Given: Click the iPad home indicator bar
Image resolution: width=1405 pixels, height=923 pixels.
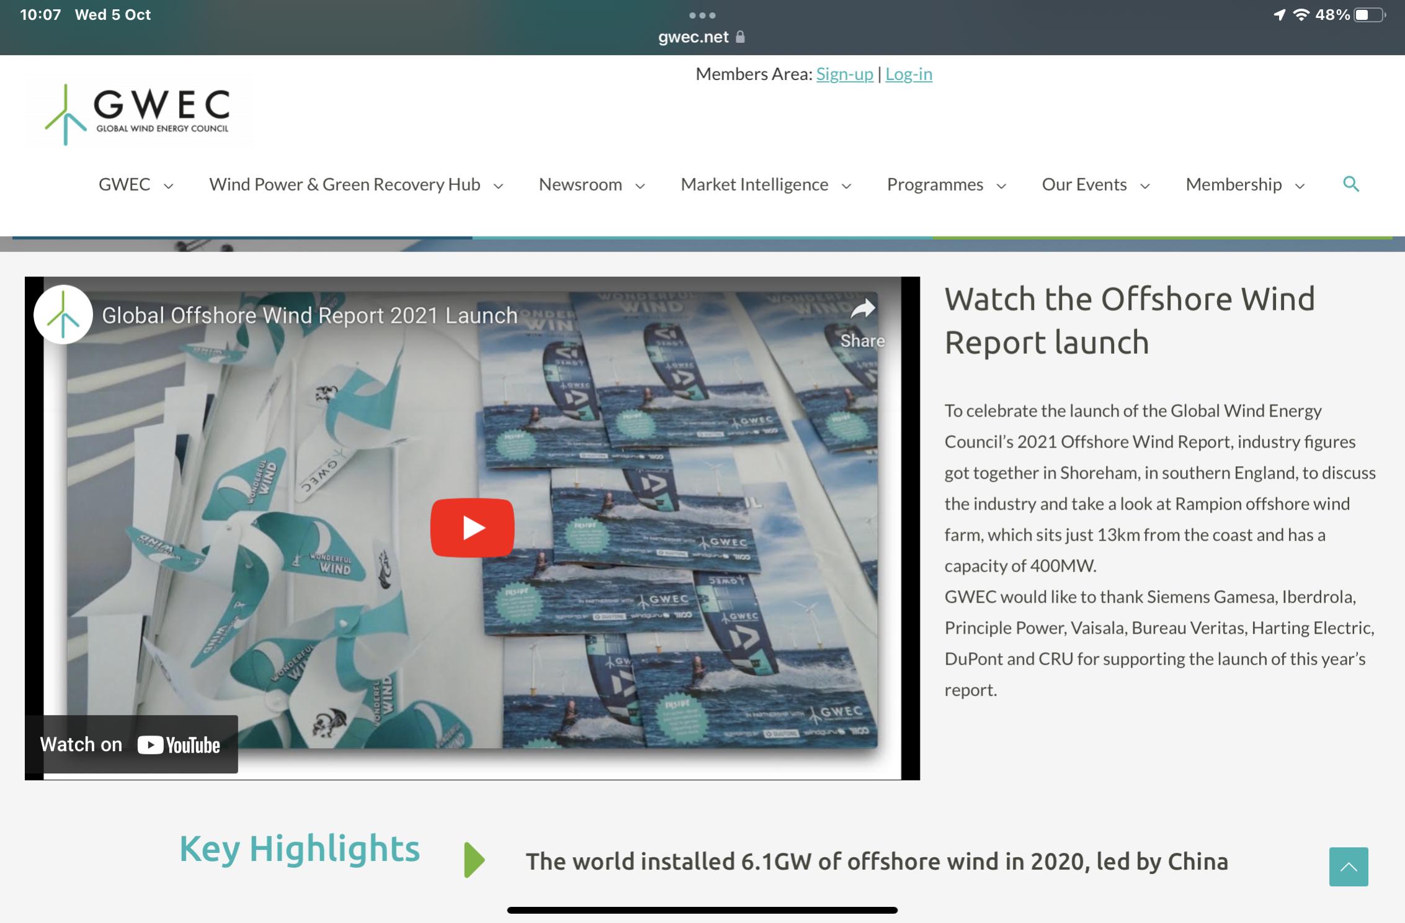Looking at the screenshot, I should tap(702, 910).
